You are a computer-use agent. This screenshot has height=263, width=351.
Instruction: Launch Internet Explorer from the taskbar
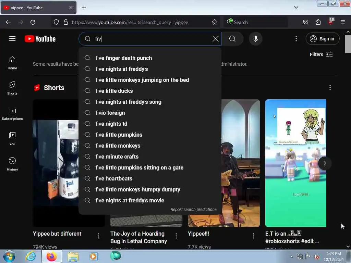(x=31, y=256)
